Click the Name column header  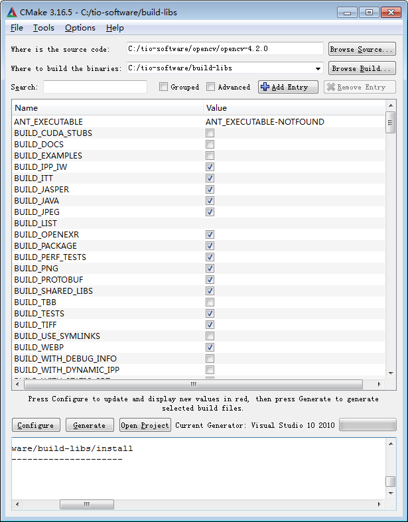(108, 108)
